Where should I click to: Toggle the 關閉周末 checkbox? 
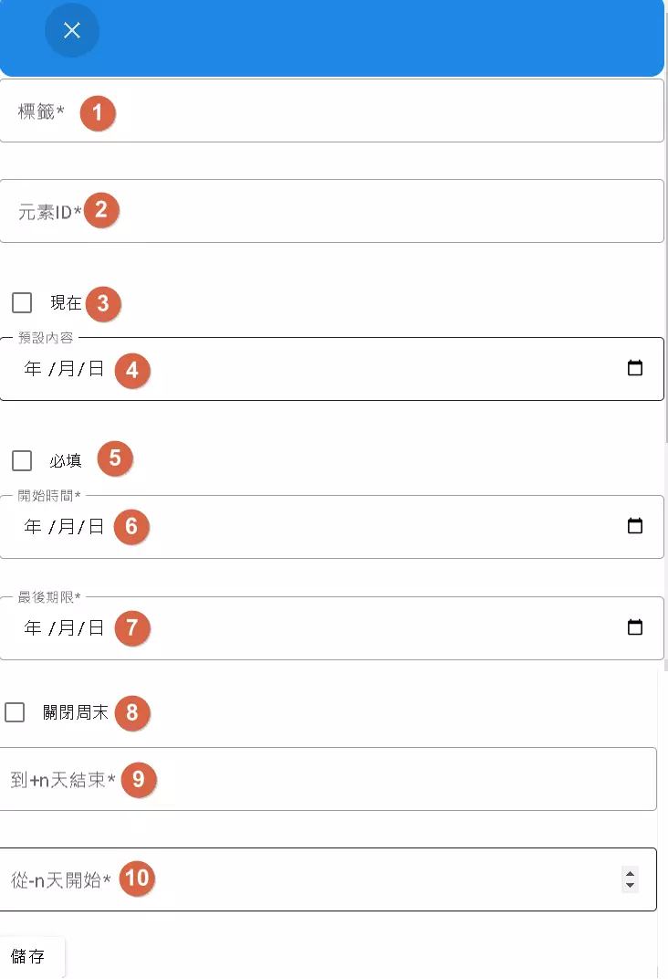pos(15,712)
